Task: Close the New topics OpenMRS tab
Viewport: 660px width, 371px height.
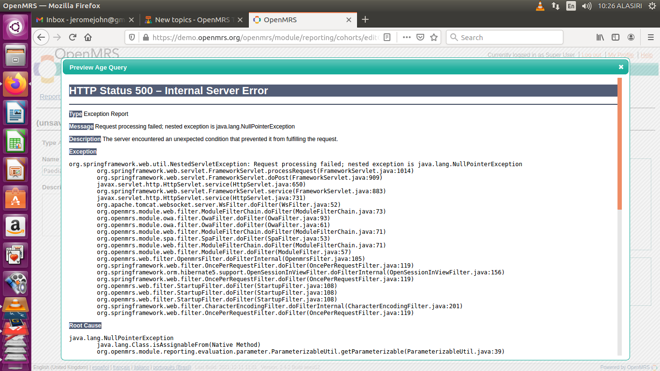Action: point(240,20)
